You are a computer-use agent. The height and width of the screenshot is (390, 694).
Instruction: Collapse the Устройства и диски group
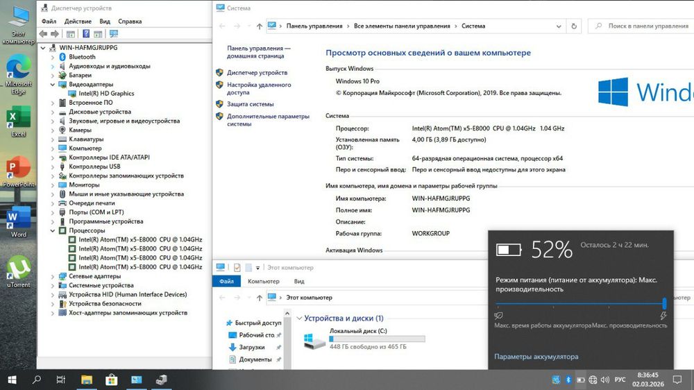[299, 319]
